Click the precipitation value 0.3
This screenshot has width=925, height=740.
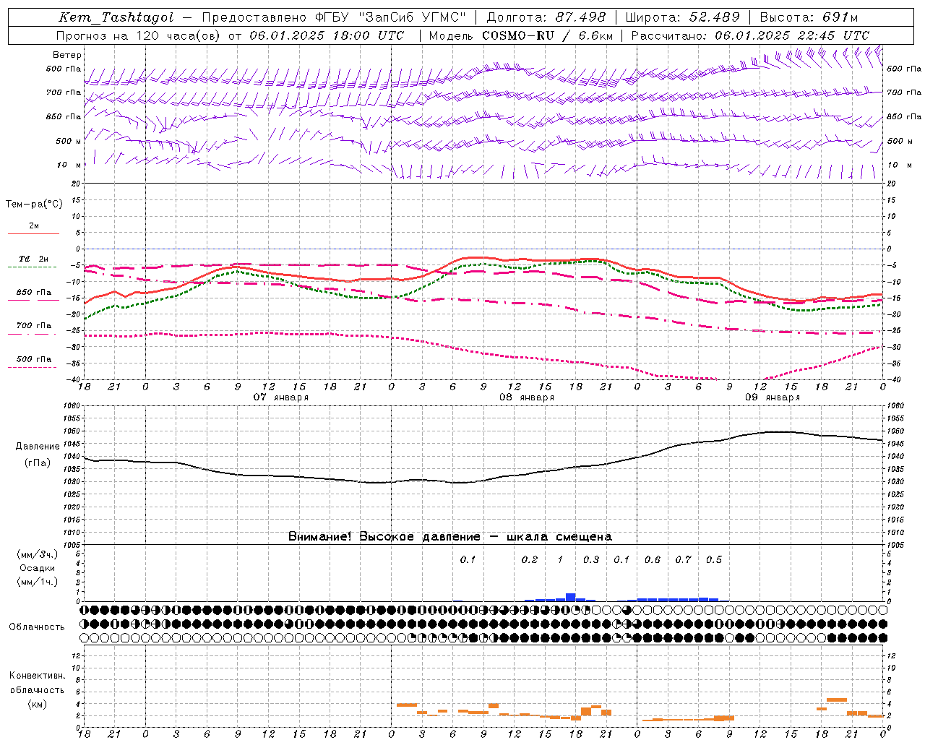tap(591, 560)
